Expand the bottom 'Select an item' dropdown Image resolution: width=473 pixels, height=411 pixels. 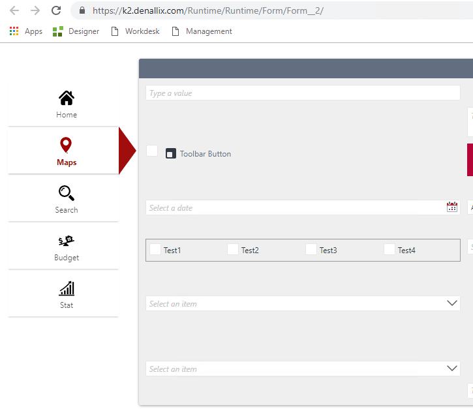(x=452, y=369)
